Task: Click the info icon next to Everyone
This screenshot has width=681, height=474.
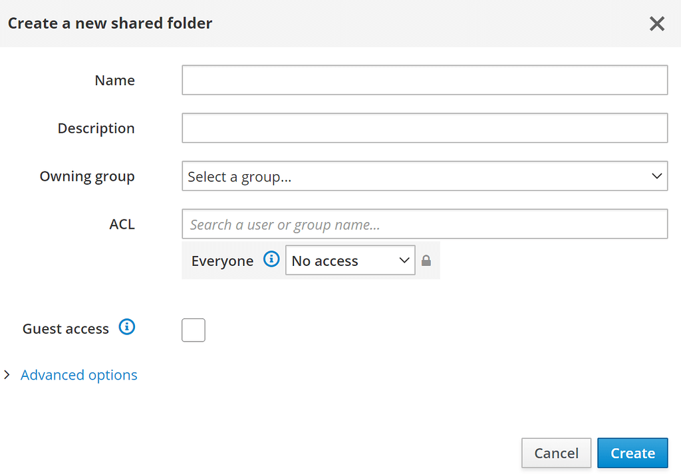Action: pos(271,259)
